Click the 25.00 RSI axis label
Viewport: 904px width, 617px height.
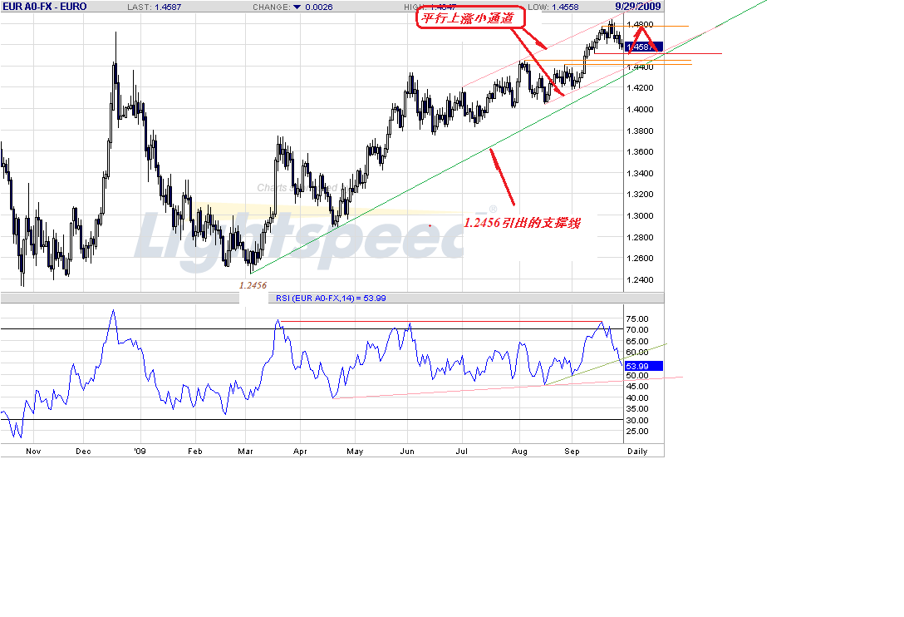[637, 431]
